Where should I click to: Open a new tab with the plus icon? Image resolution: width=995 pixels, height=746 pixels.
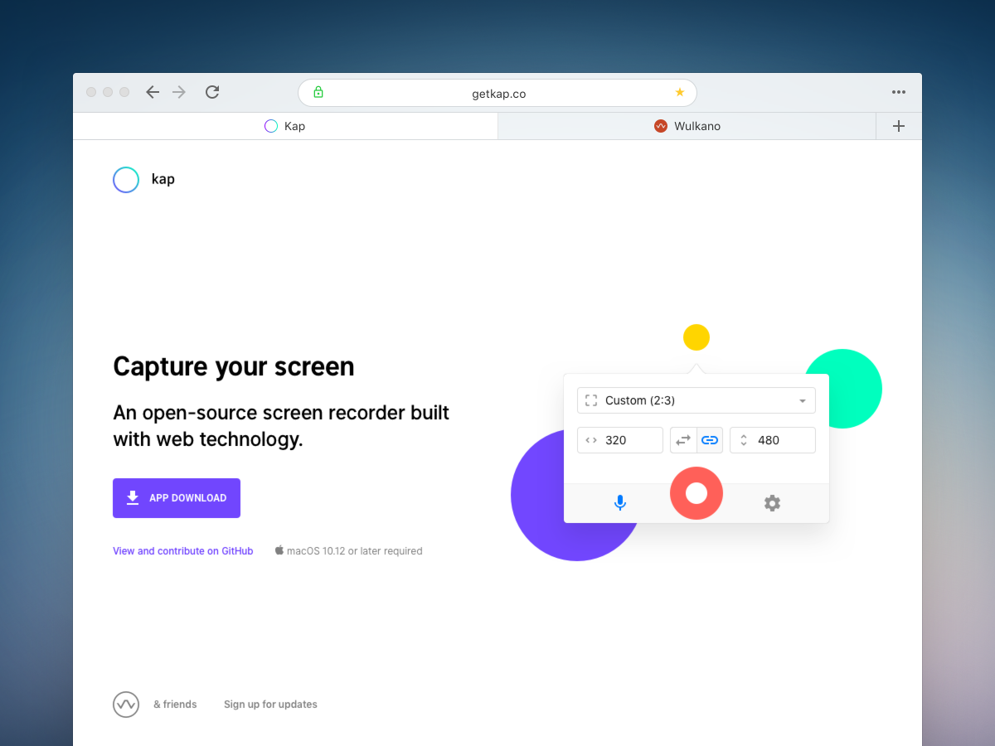pyautogui.click(x=899, y=126)
